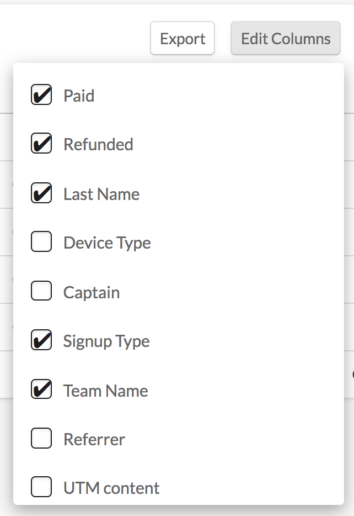Check the Captain column checkbox
The width and height of the screenshot is (354, 516).
pos(41,291)
